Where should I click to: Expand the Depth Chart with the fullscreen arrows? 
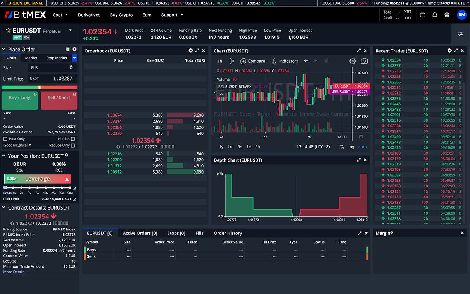point(359,160)
